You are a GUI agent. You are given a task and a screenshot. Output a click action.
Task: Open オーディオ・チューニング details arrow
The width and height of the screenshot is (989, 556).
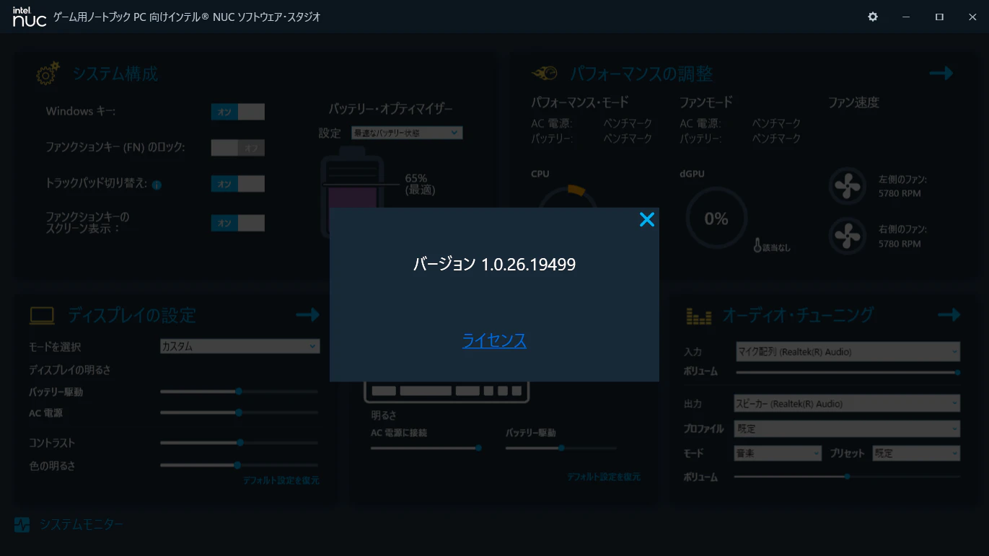point(949,314)
